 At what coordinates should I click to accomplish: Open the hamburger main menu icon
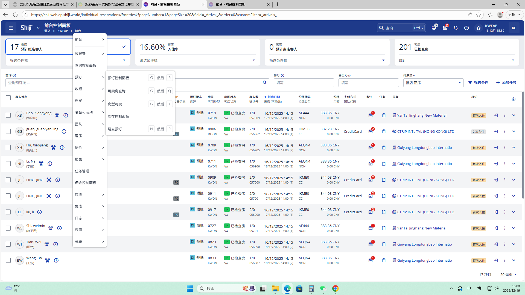11,28
